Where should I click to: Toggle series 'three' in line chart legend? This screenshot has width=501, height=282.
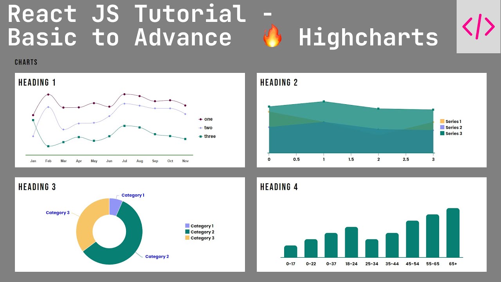(x=207, y=136)
